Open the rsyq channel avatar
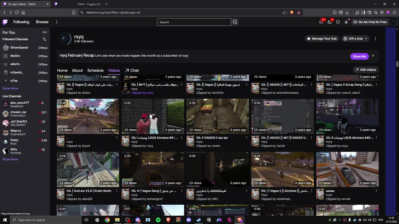Viewport: 399px width, 224px height. pyautogui.click(x=65, y=39)
